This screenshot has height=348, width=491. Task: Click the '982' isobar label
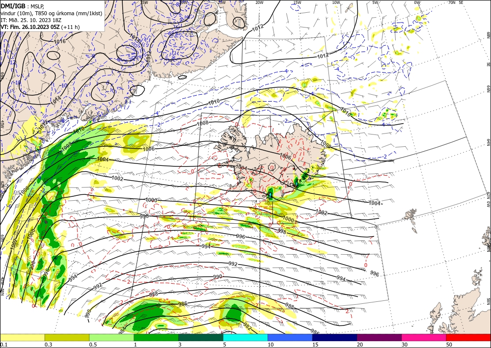[247, 327]
